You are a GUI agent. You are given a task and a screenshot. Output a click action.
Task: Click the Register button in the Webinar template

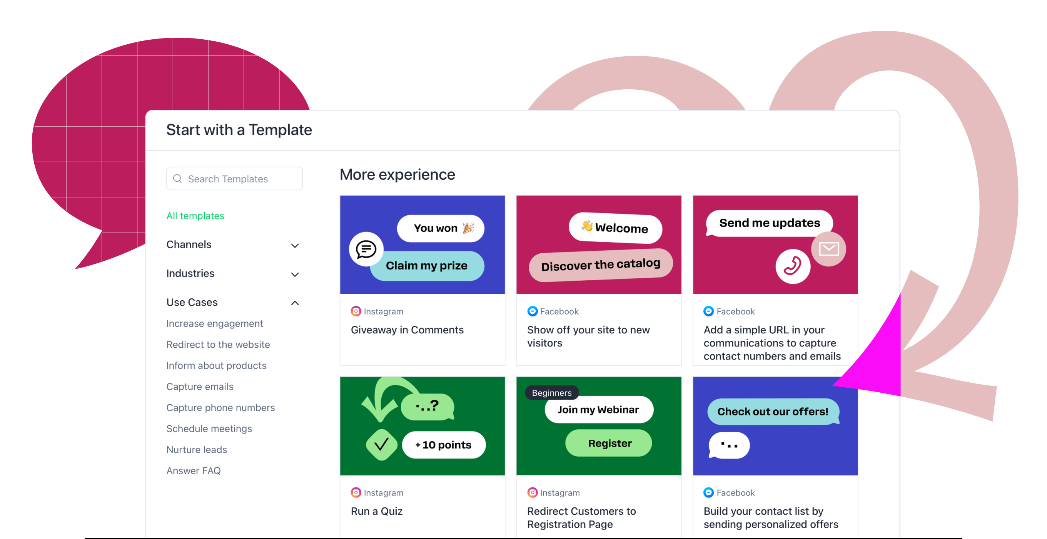point(608,443)
